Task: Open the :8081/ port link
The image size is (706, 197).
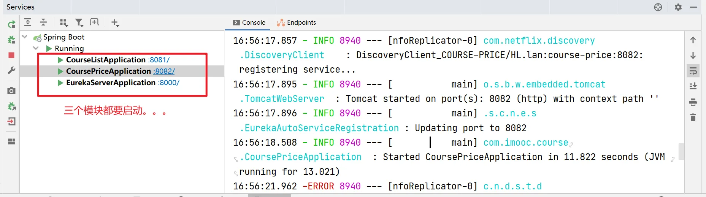Action: click(x=159, y=60)
